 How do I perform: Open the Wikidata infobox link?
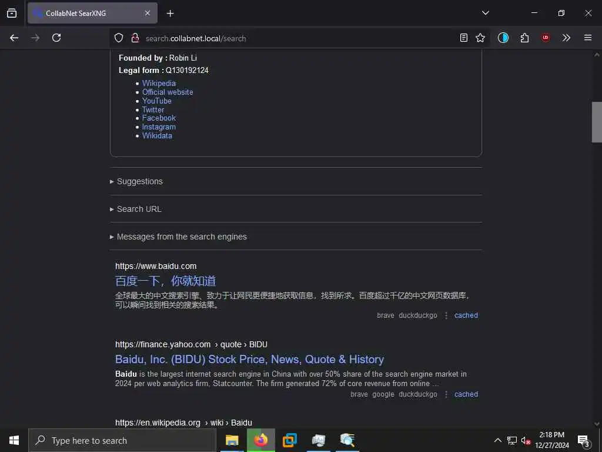(x=157, y=136)
